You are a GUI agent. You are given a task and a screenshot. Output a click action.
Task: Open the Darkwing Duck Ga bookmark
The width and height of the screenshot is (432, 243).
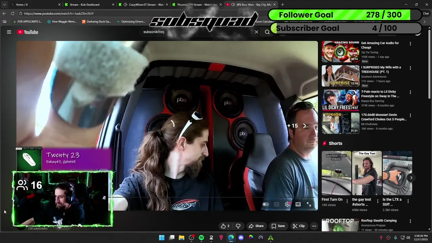click(x=96, y=22)
